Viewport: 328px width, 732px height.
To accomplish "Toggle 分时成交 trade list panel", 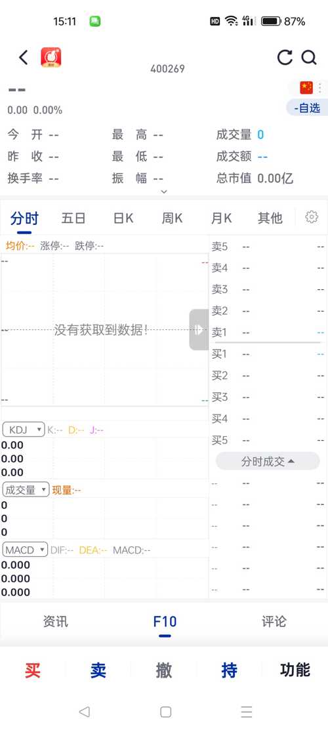I will coord(268,461).
